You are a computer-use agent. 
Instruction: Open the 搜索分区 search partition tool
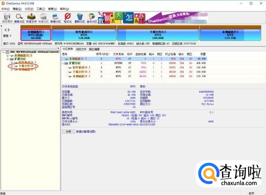click(20, 18)
